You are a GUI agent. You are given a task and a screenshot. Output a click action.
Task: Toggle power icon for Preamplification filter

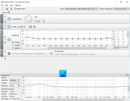coord(9,19)
